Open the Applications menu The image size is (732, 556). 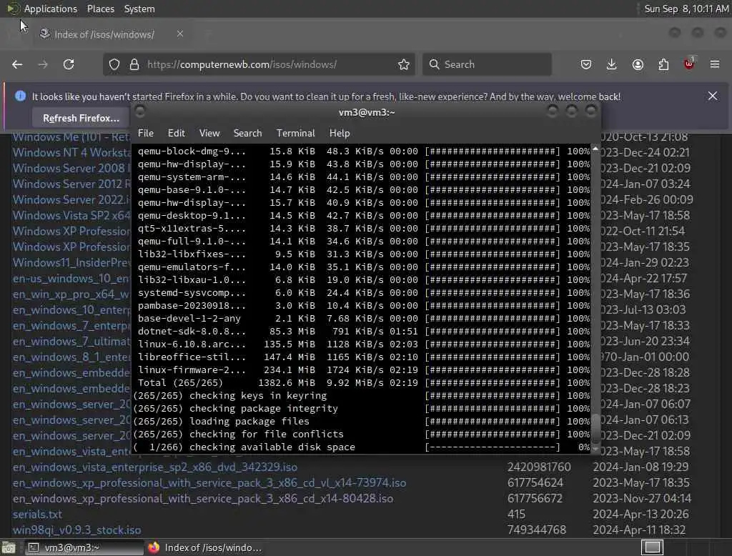pyautogui.click(x=51, y=9)
